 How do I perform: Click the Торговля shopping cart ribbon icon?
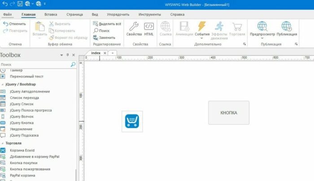(237, 26)
